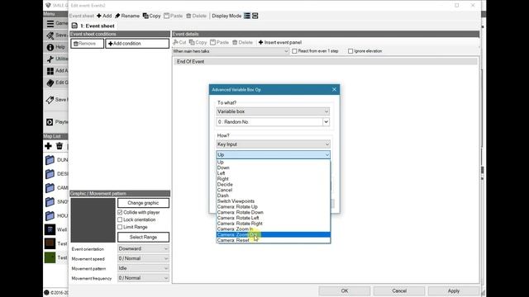Select 'Decide' from key list
The height and width of the screenshot is (297, 529).
click(274, 185)
